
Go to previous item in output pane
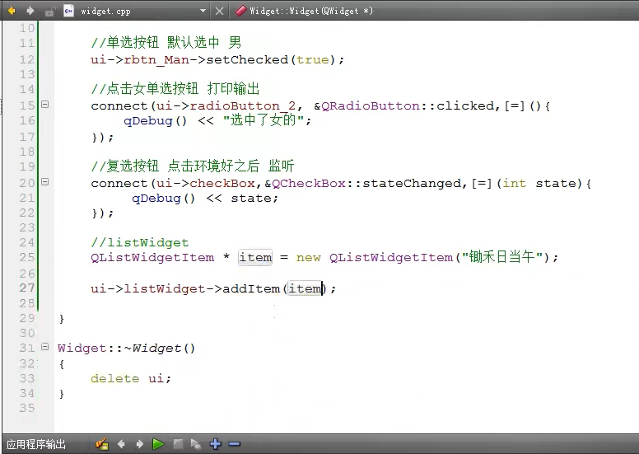[121, 444]
